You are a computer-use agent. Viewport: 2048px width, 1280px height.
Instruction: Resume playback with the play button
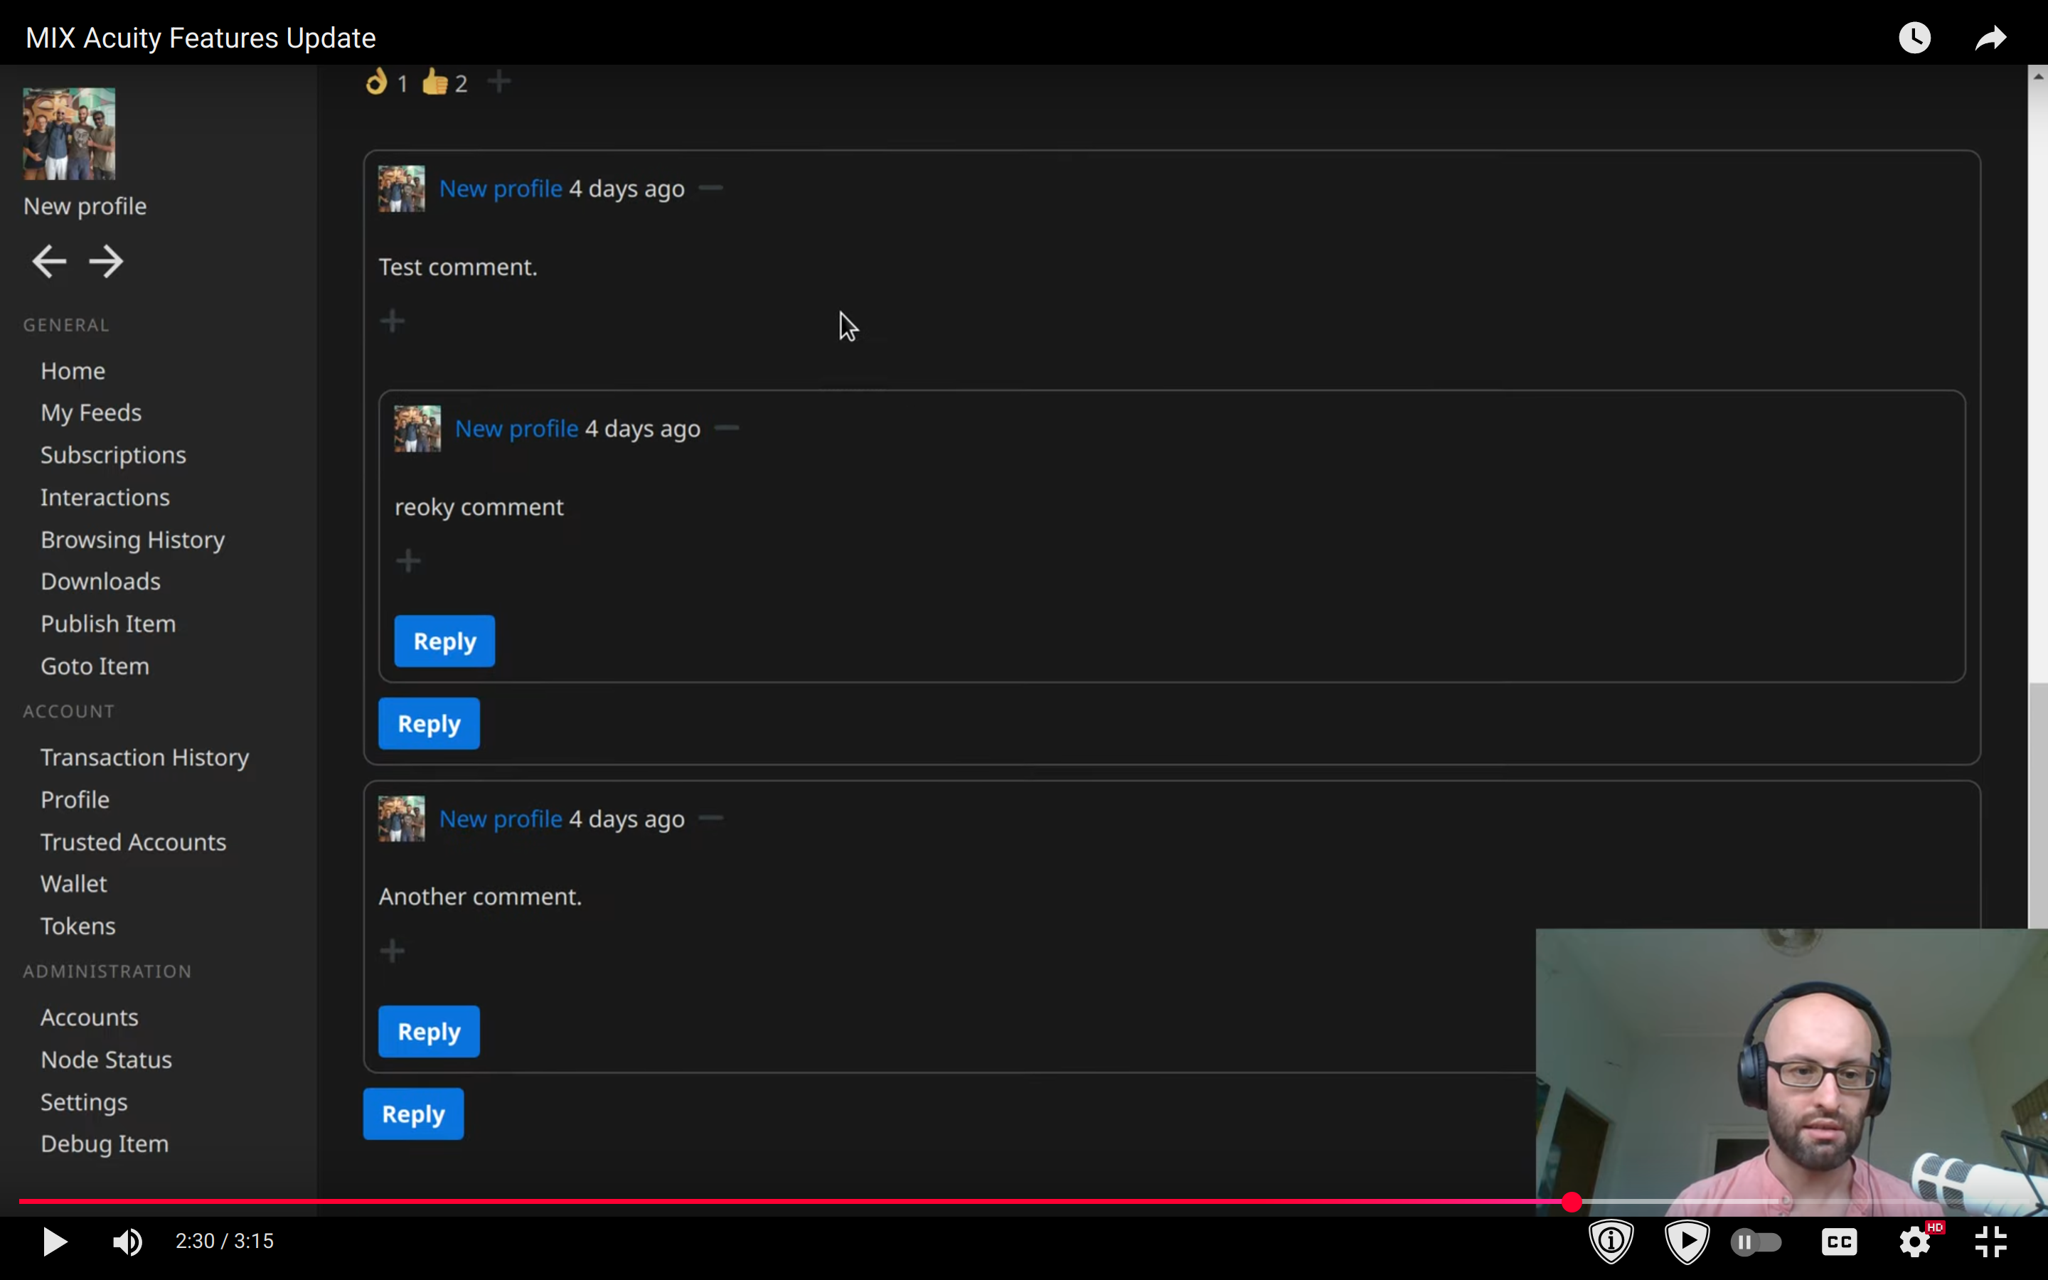[x=55, y=1241]
